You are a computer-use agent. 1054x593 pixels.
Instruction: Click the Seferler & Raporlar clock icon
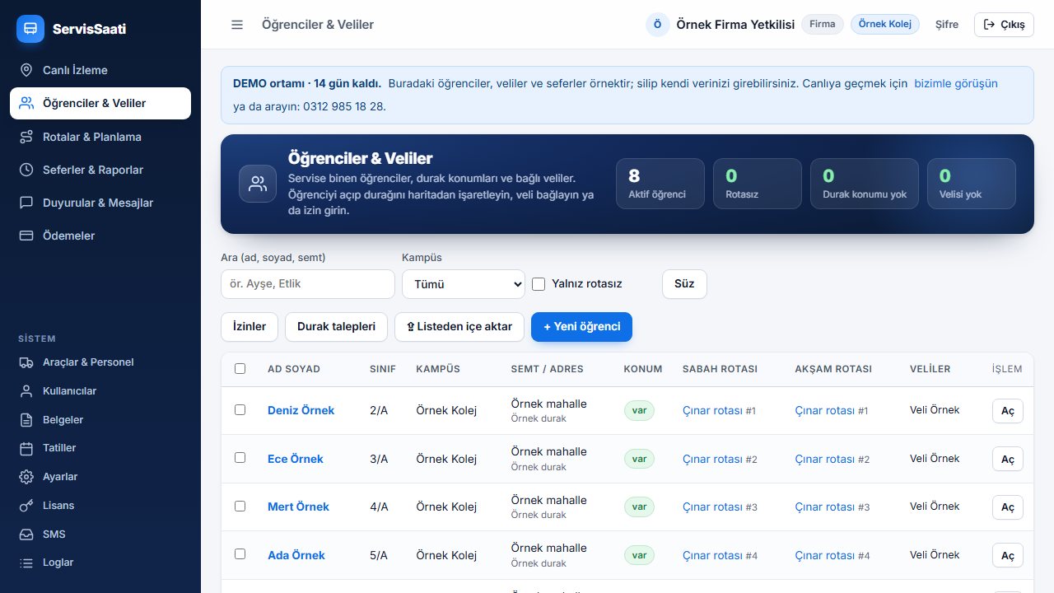click(x=26, y=170)
